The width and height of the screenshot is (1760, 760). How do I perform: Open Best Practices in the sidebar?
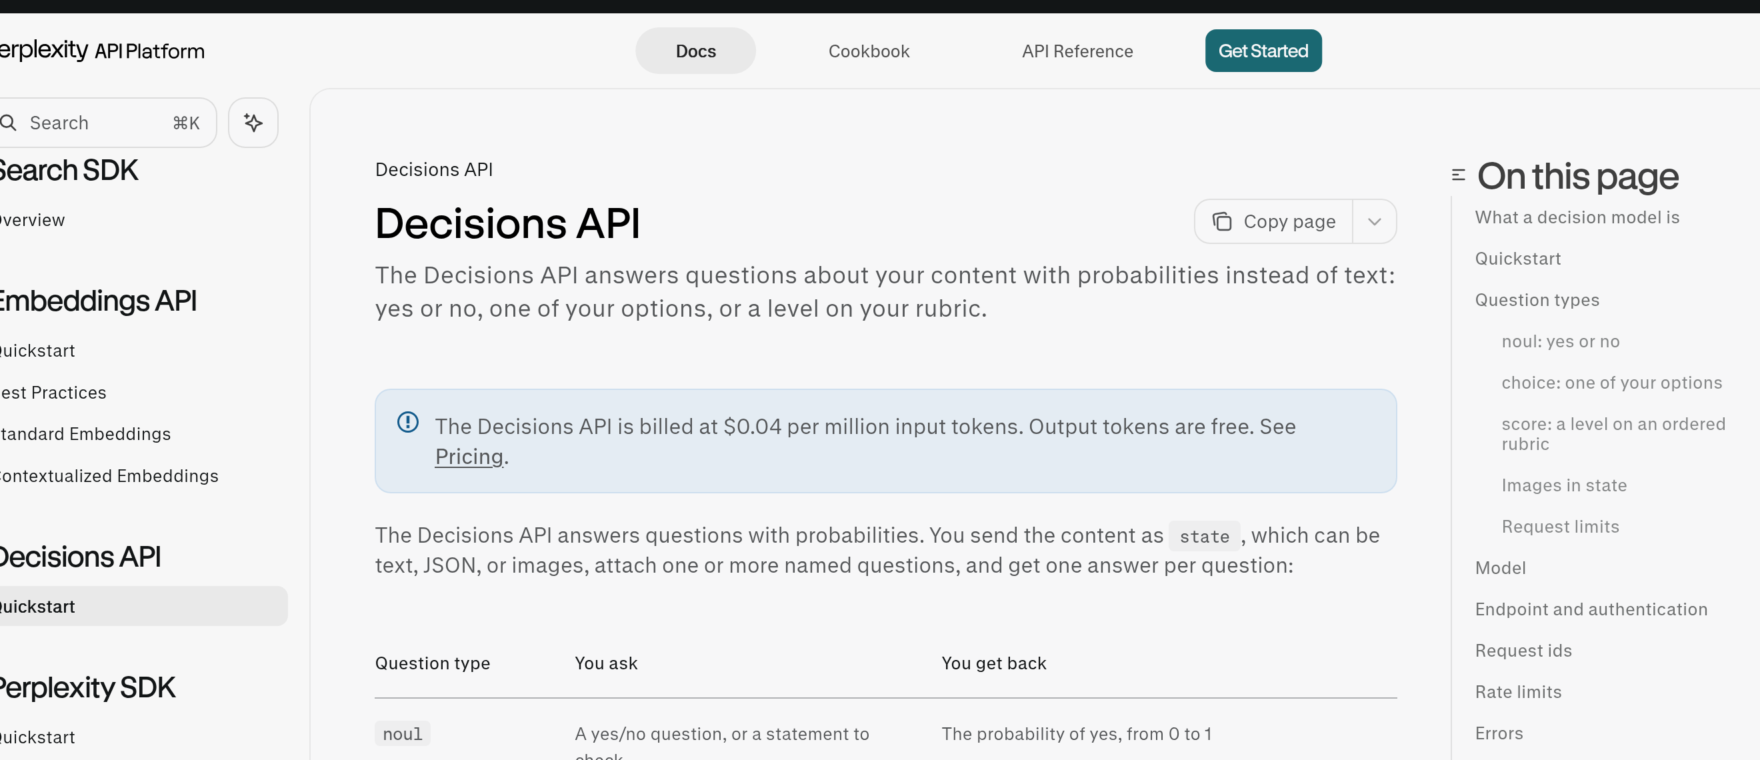pos(53,393)
